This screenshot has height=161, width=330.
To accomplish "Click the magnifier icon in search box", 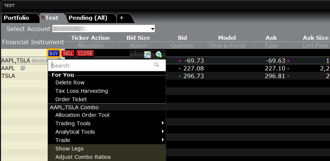I will coord(157,65).
